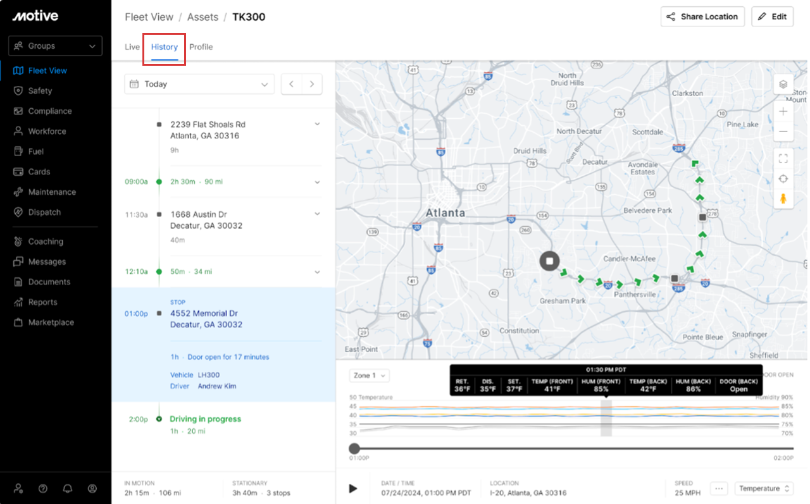Screen dimensions: 810x504
Task: Expand the 2239 Flat Shoals Rd entry
Action: (x=317, y=125)
